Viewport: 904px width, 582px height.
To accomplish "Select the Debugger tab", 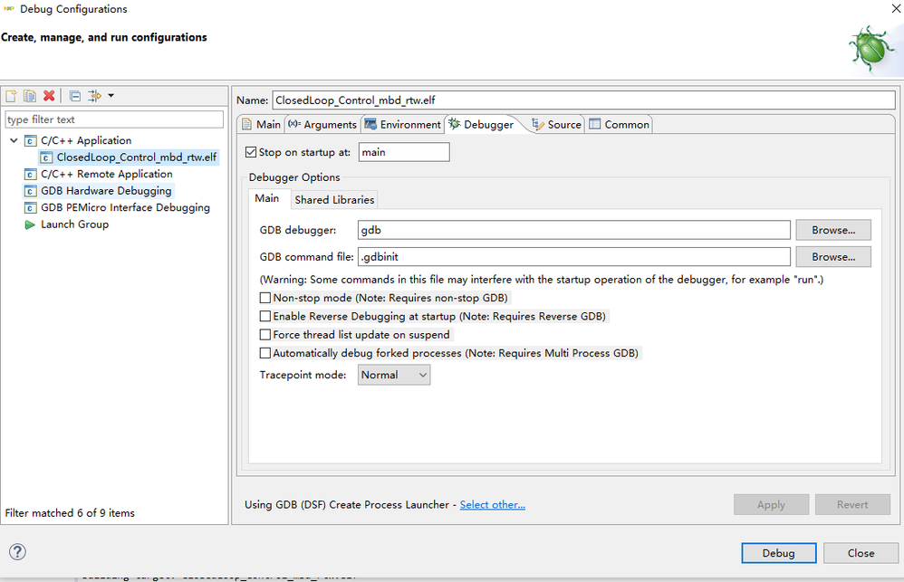I will click(x=481, y=125).
